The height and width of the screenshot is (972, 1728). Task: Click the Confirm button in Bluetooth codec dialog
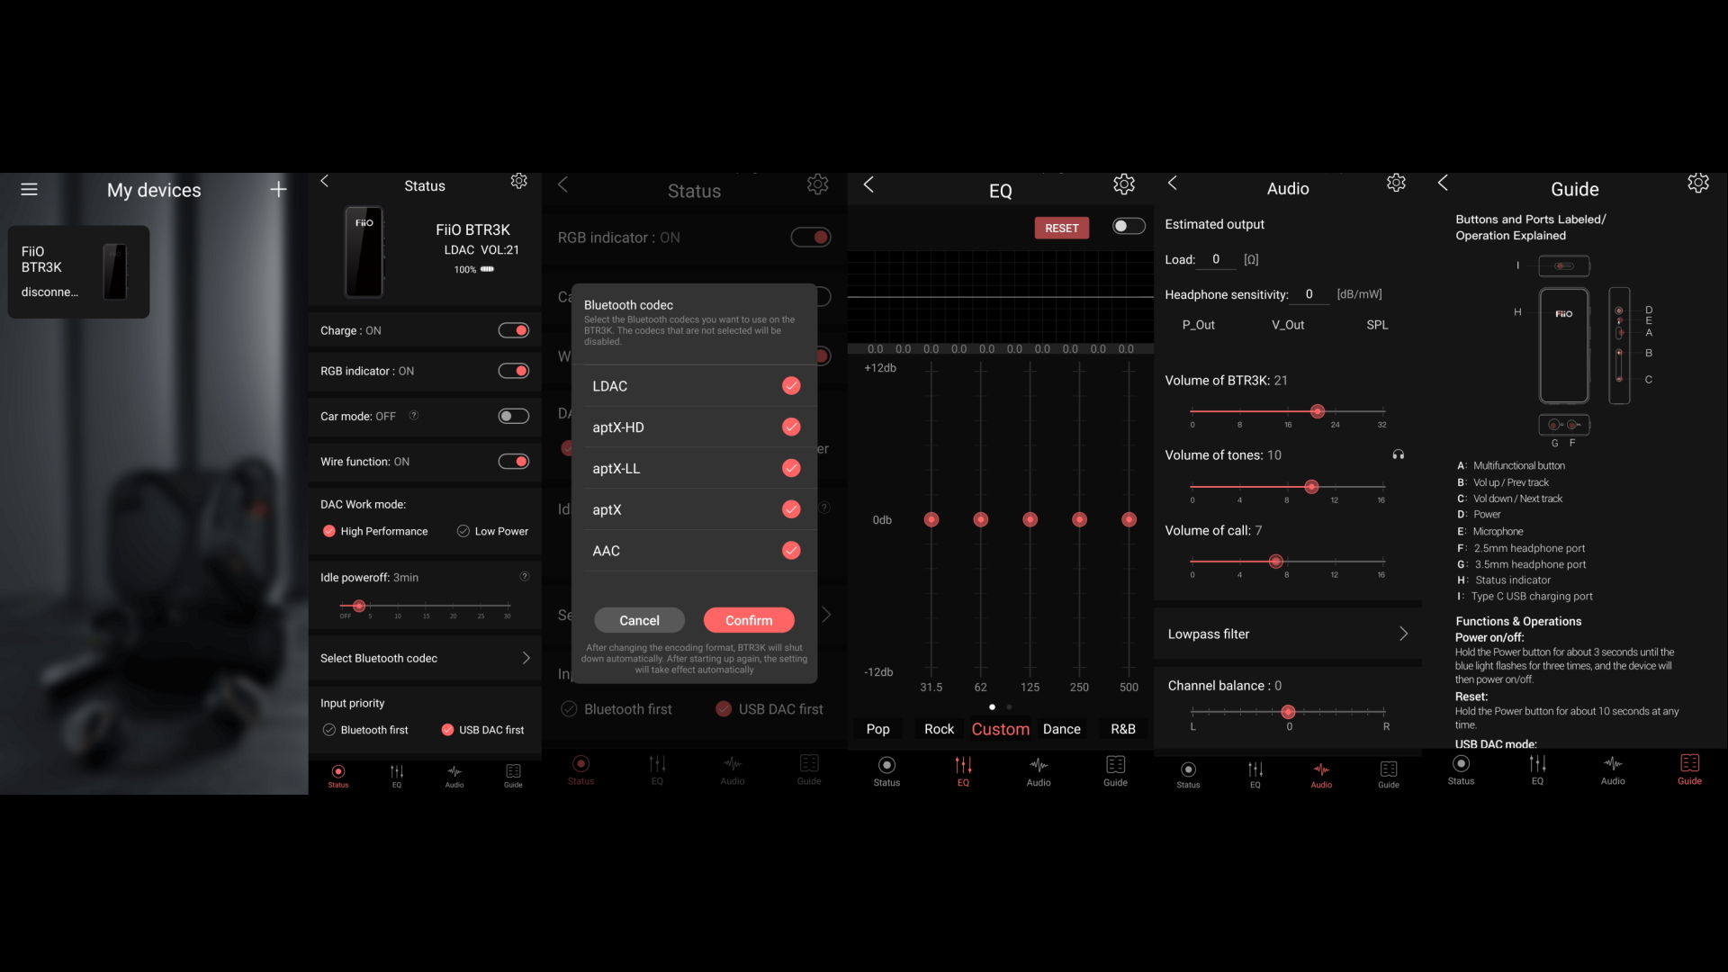pyautogui.click(x=749, y=619)
